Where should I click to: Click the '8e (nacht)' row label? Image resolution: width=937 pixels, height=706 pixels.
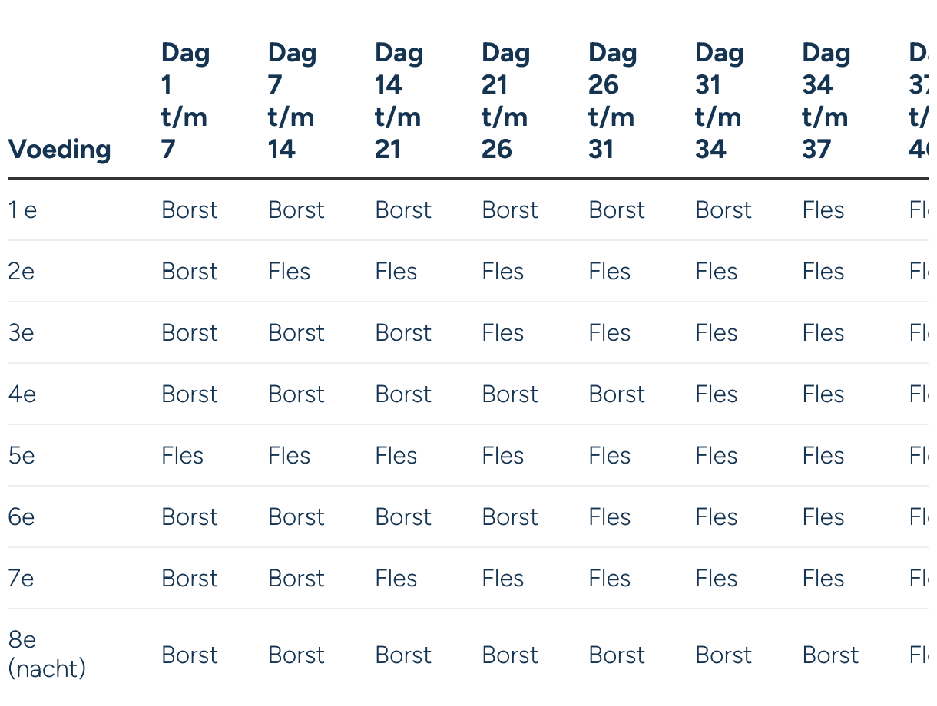coord(47,655)
